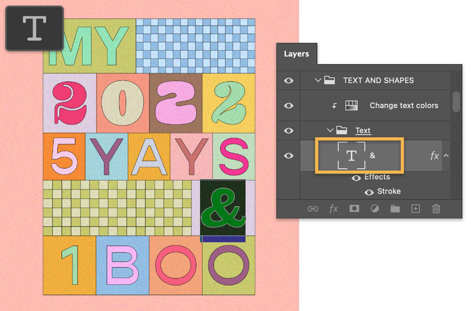This screenshot has height=311, width=471.
Task: Click the Text group name
Action: pos(363,130)
